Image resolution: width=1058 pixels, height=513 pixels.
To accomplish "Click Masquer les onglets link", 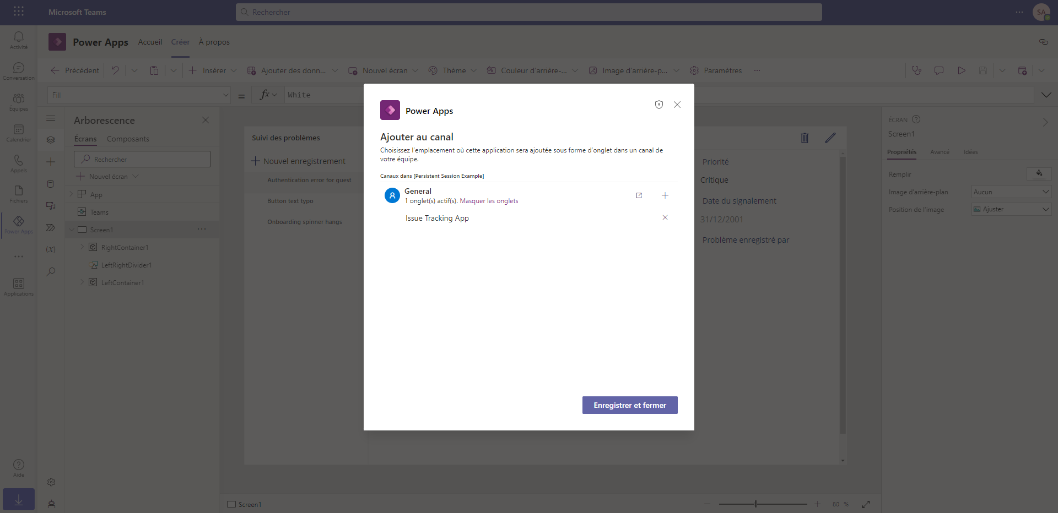I will pyautogui.click(x=489, y=201).
